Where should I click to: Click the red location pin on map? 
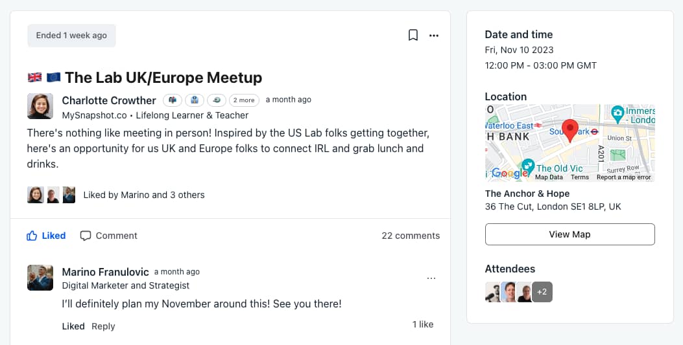pos(569,130)
